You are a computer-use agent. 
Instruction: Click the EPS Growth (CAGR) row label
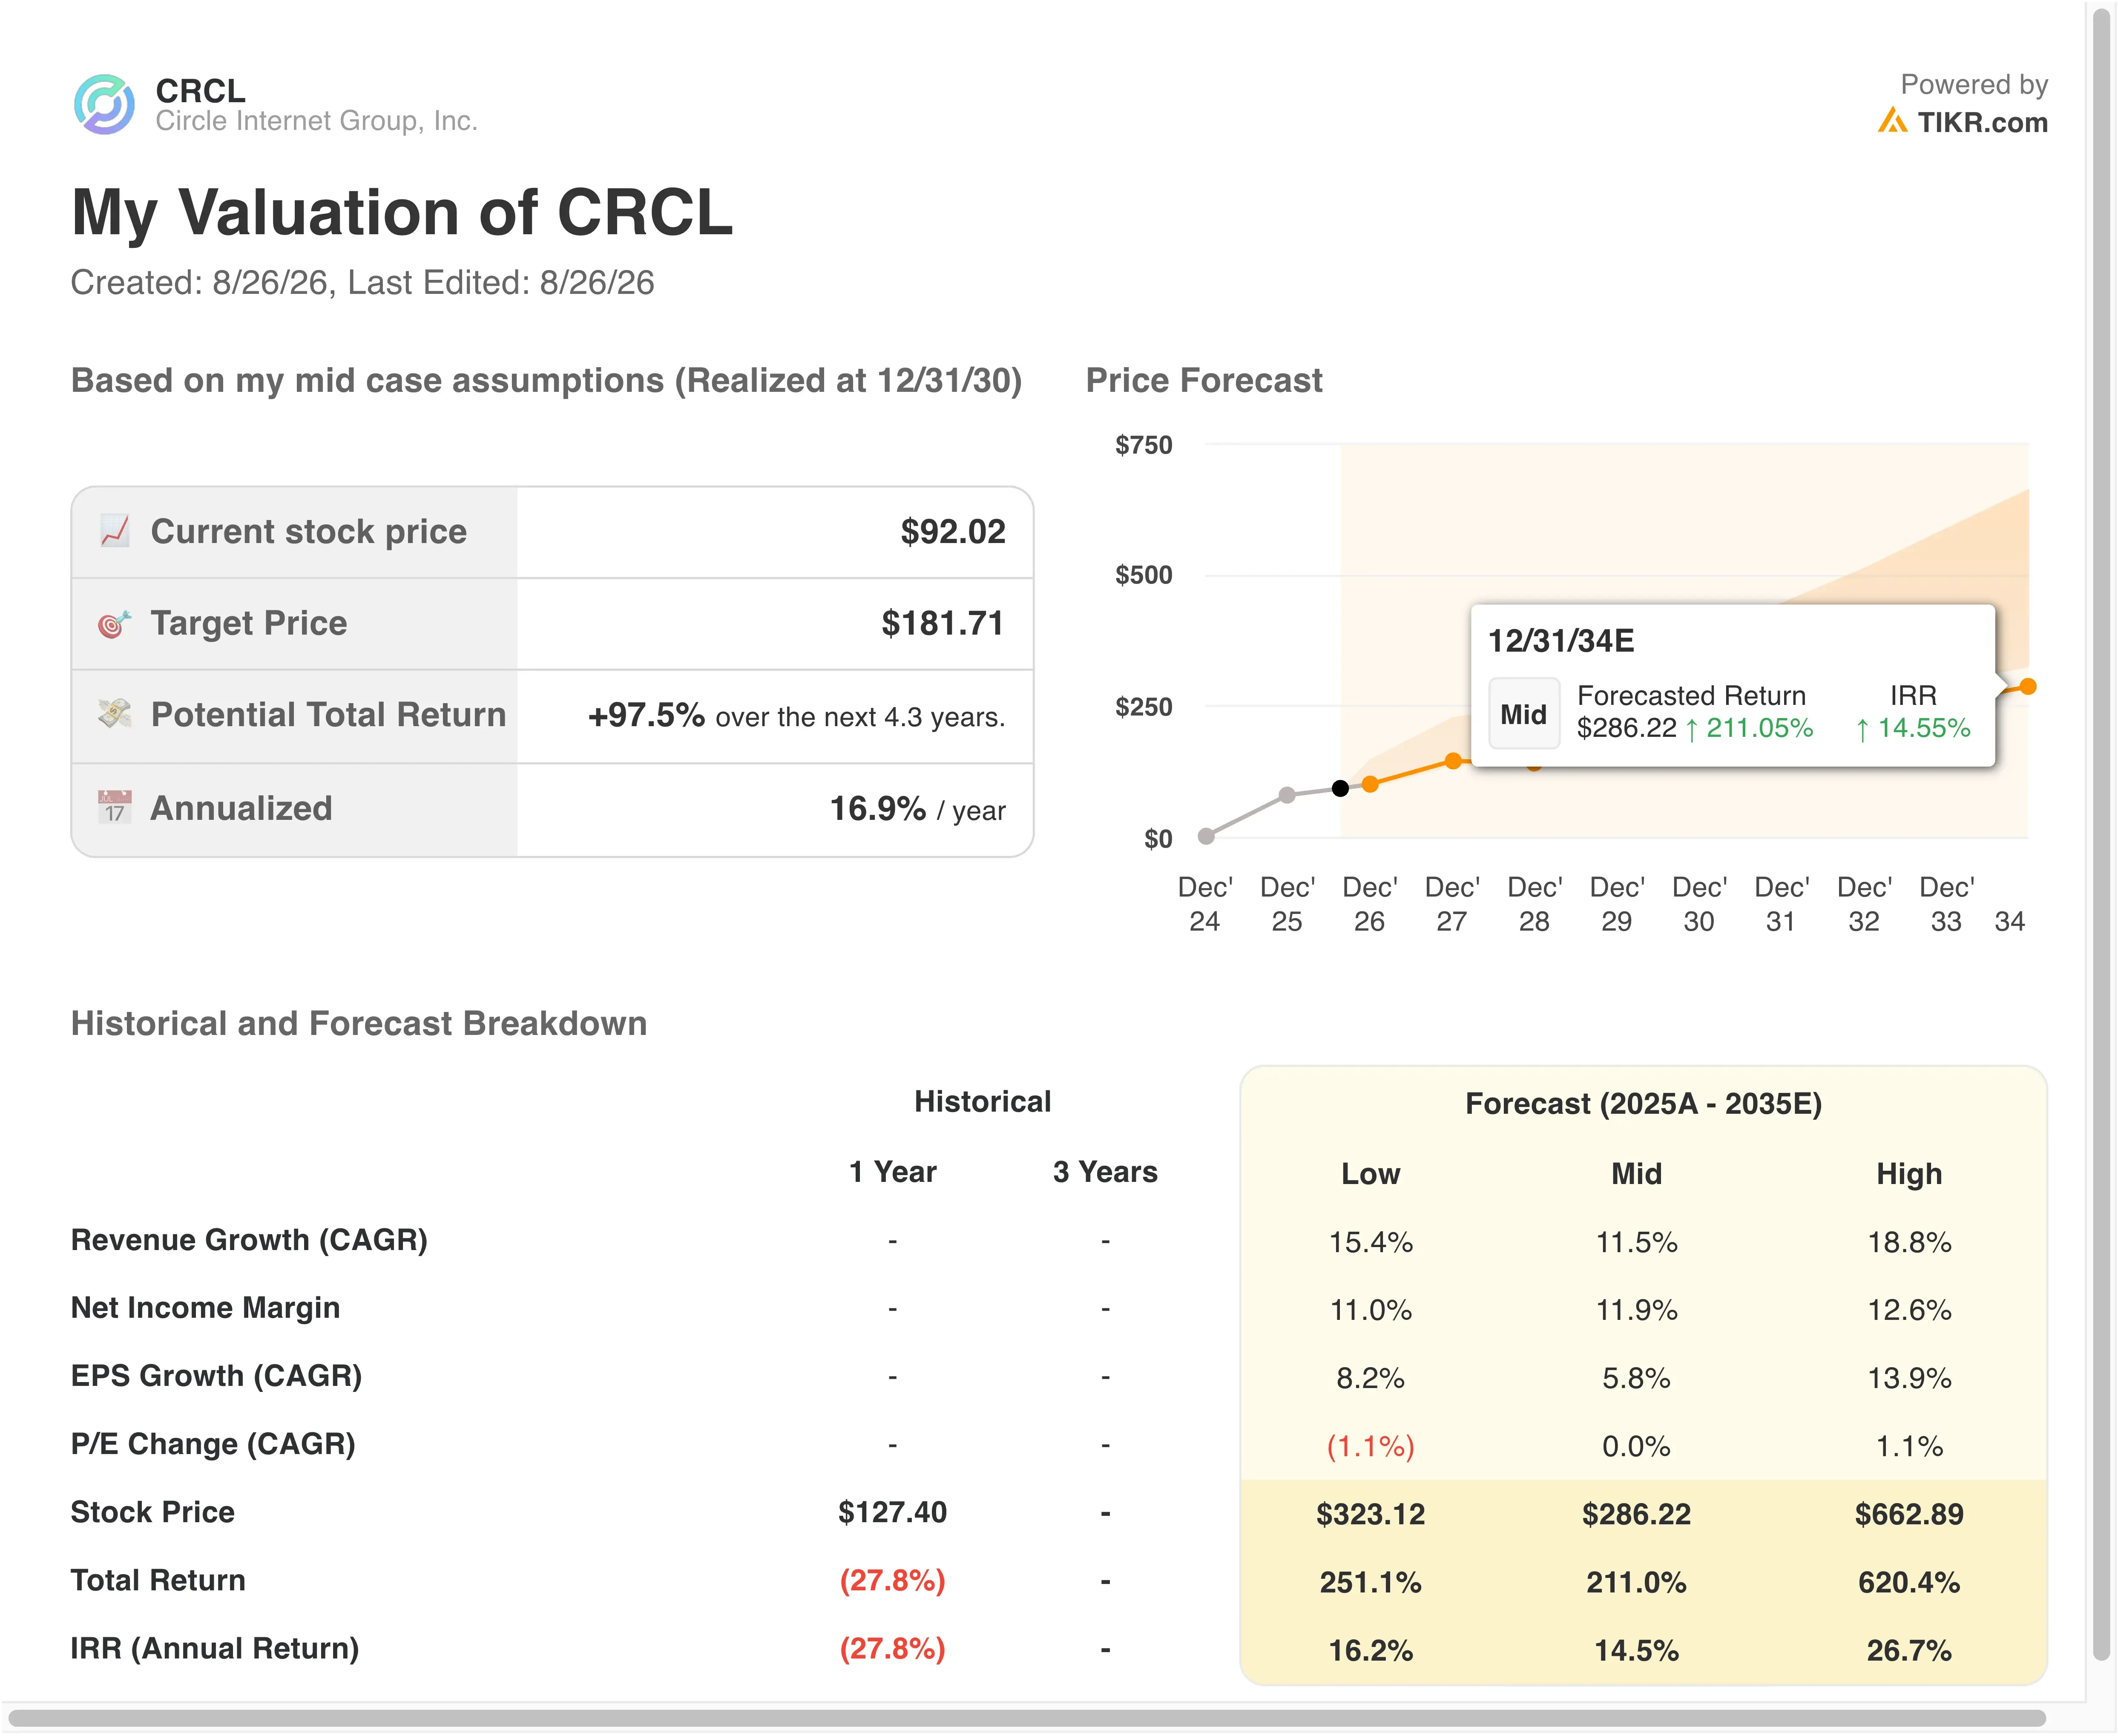(216, 1376)
